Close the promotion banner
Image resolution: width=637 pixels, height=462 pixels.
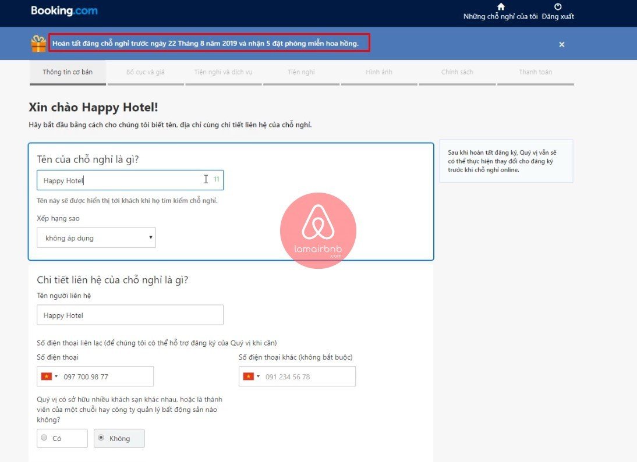[x=561, y=44]
